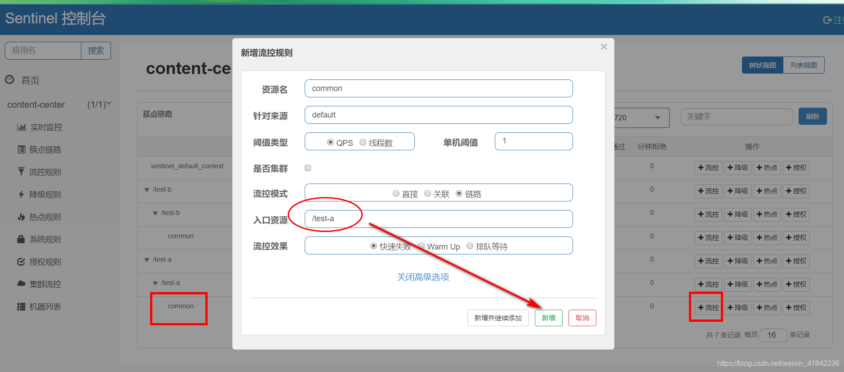The width and height of the screenshot is (844, 372).
Task: Click the logout icon in header
Action: [827, 20]
